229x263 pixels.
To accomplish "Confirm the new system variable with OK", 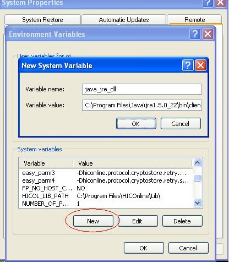I will tap(136, 124).
